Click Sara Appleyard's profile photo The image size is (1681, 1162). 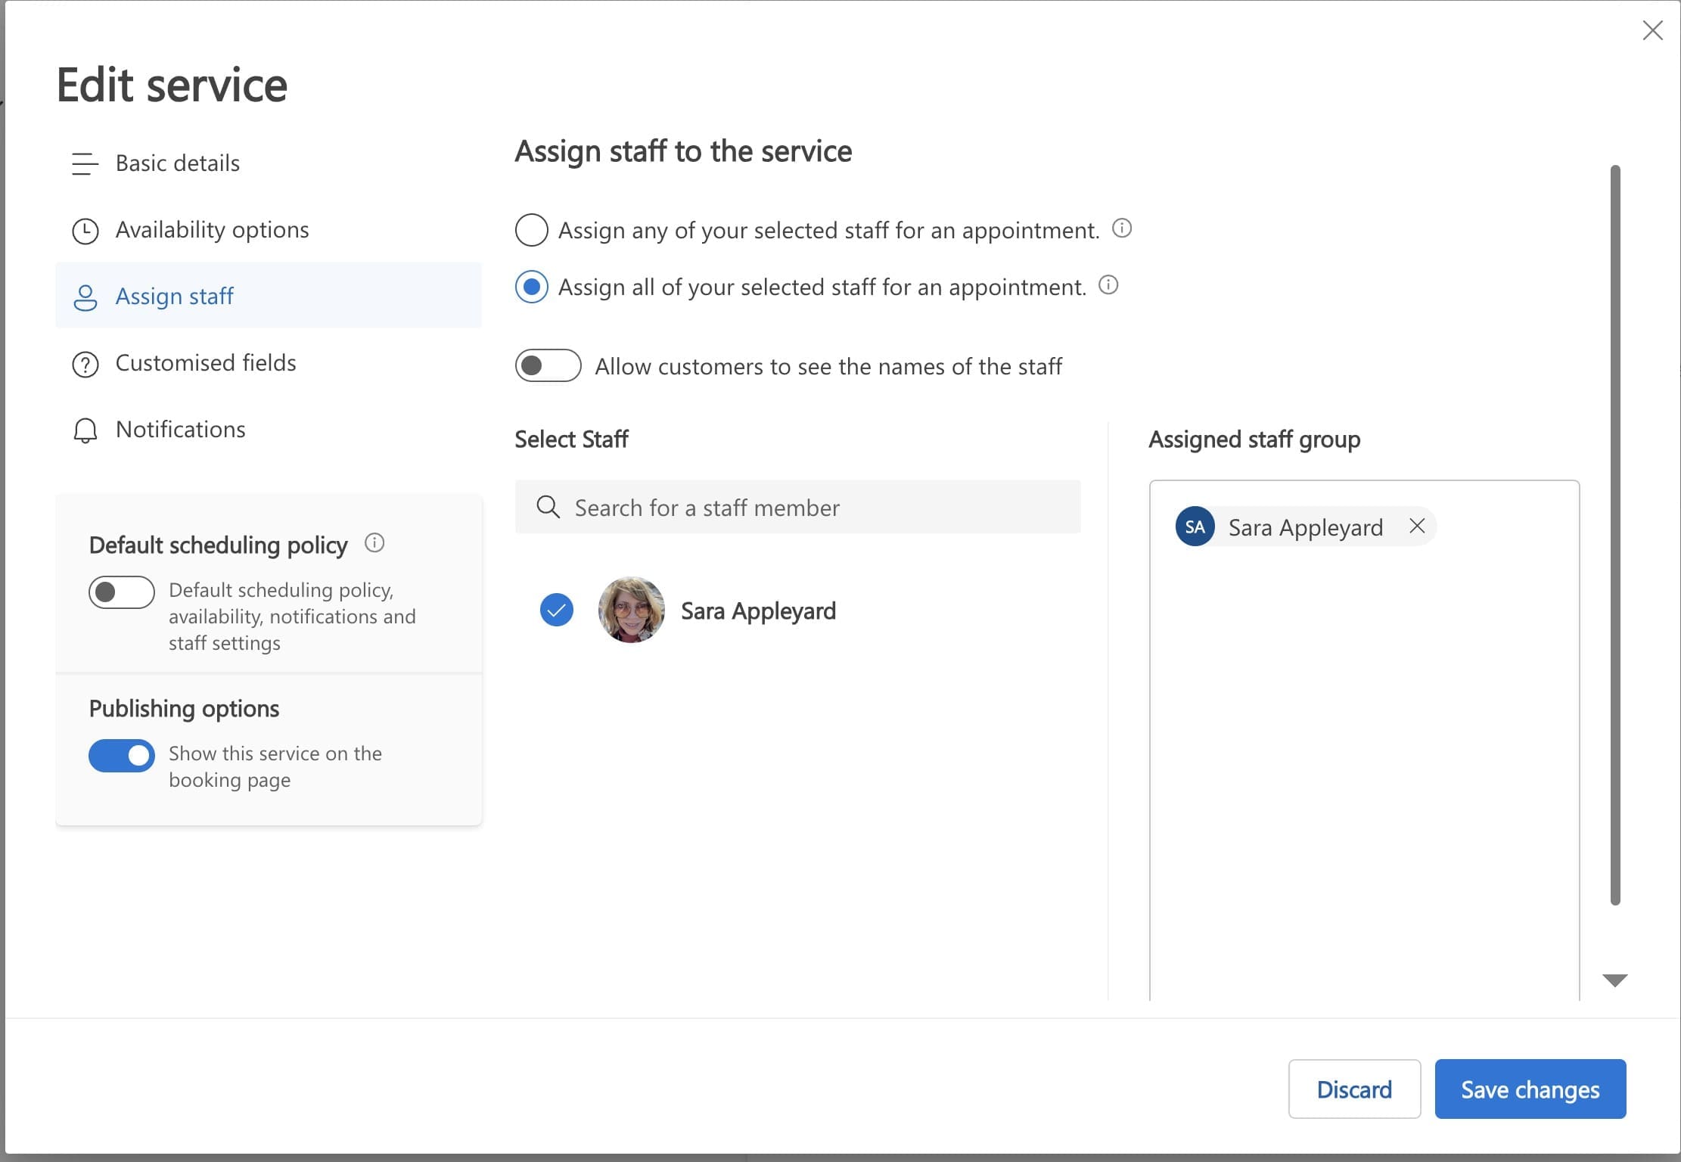[x=631, y=610]
